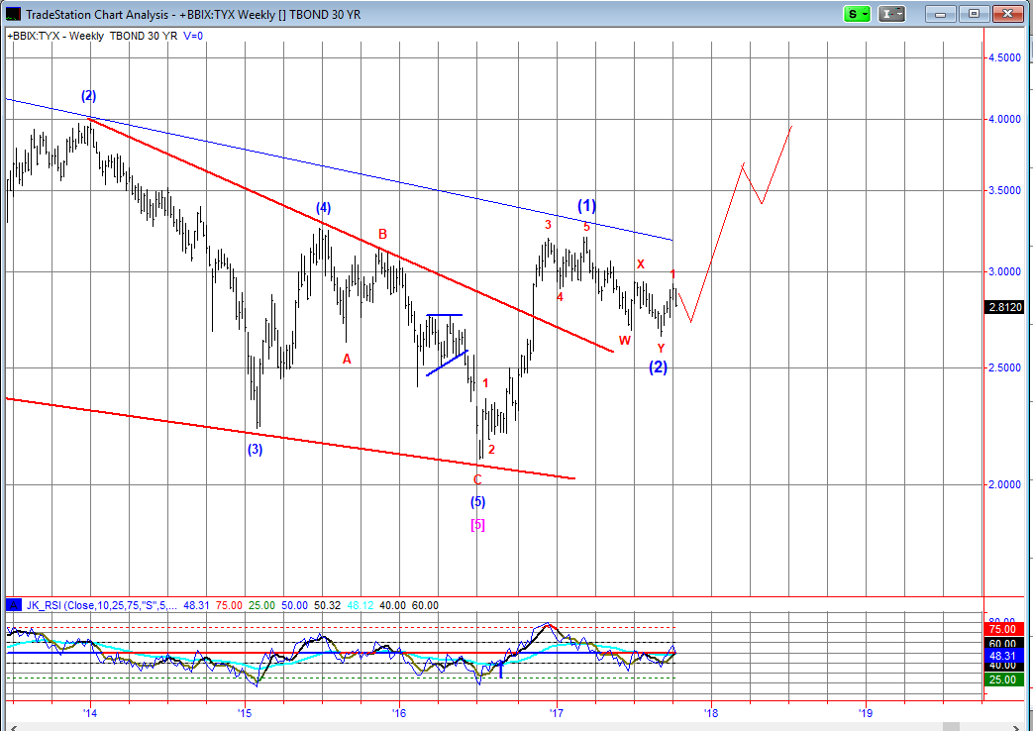The height and width of the screenshot is (731, 1033).
Task: Close the Chart Analysis window
Action: [1006, 13]
